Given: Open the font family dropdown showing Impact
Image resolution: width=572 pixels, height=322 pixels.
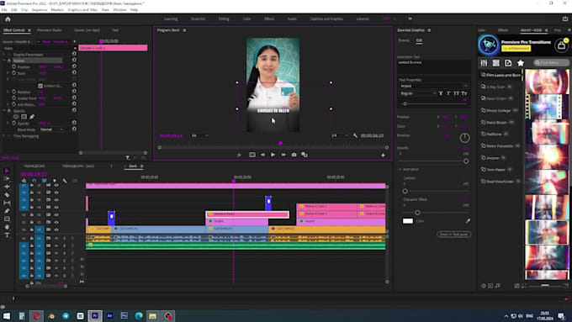Looking at the screenshot, I should pos(433,86).
